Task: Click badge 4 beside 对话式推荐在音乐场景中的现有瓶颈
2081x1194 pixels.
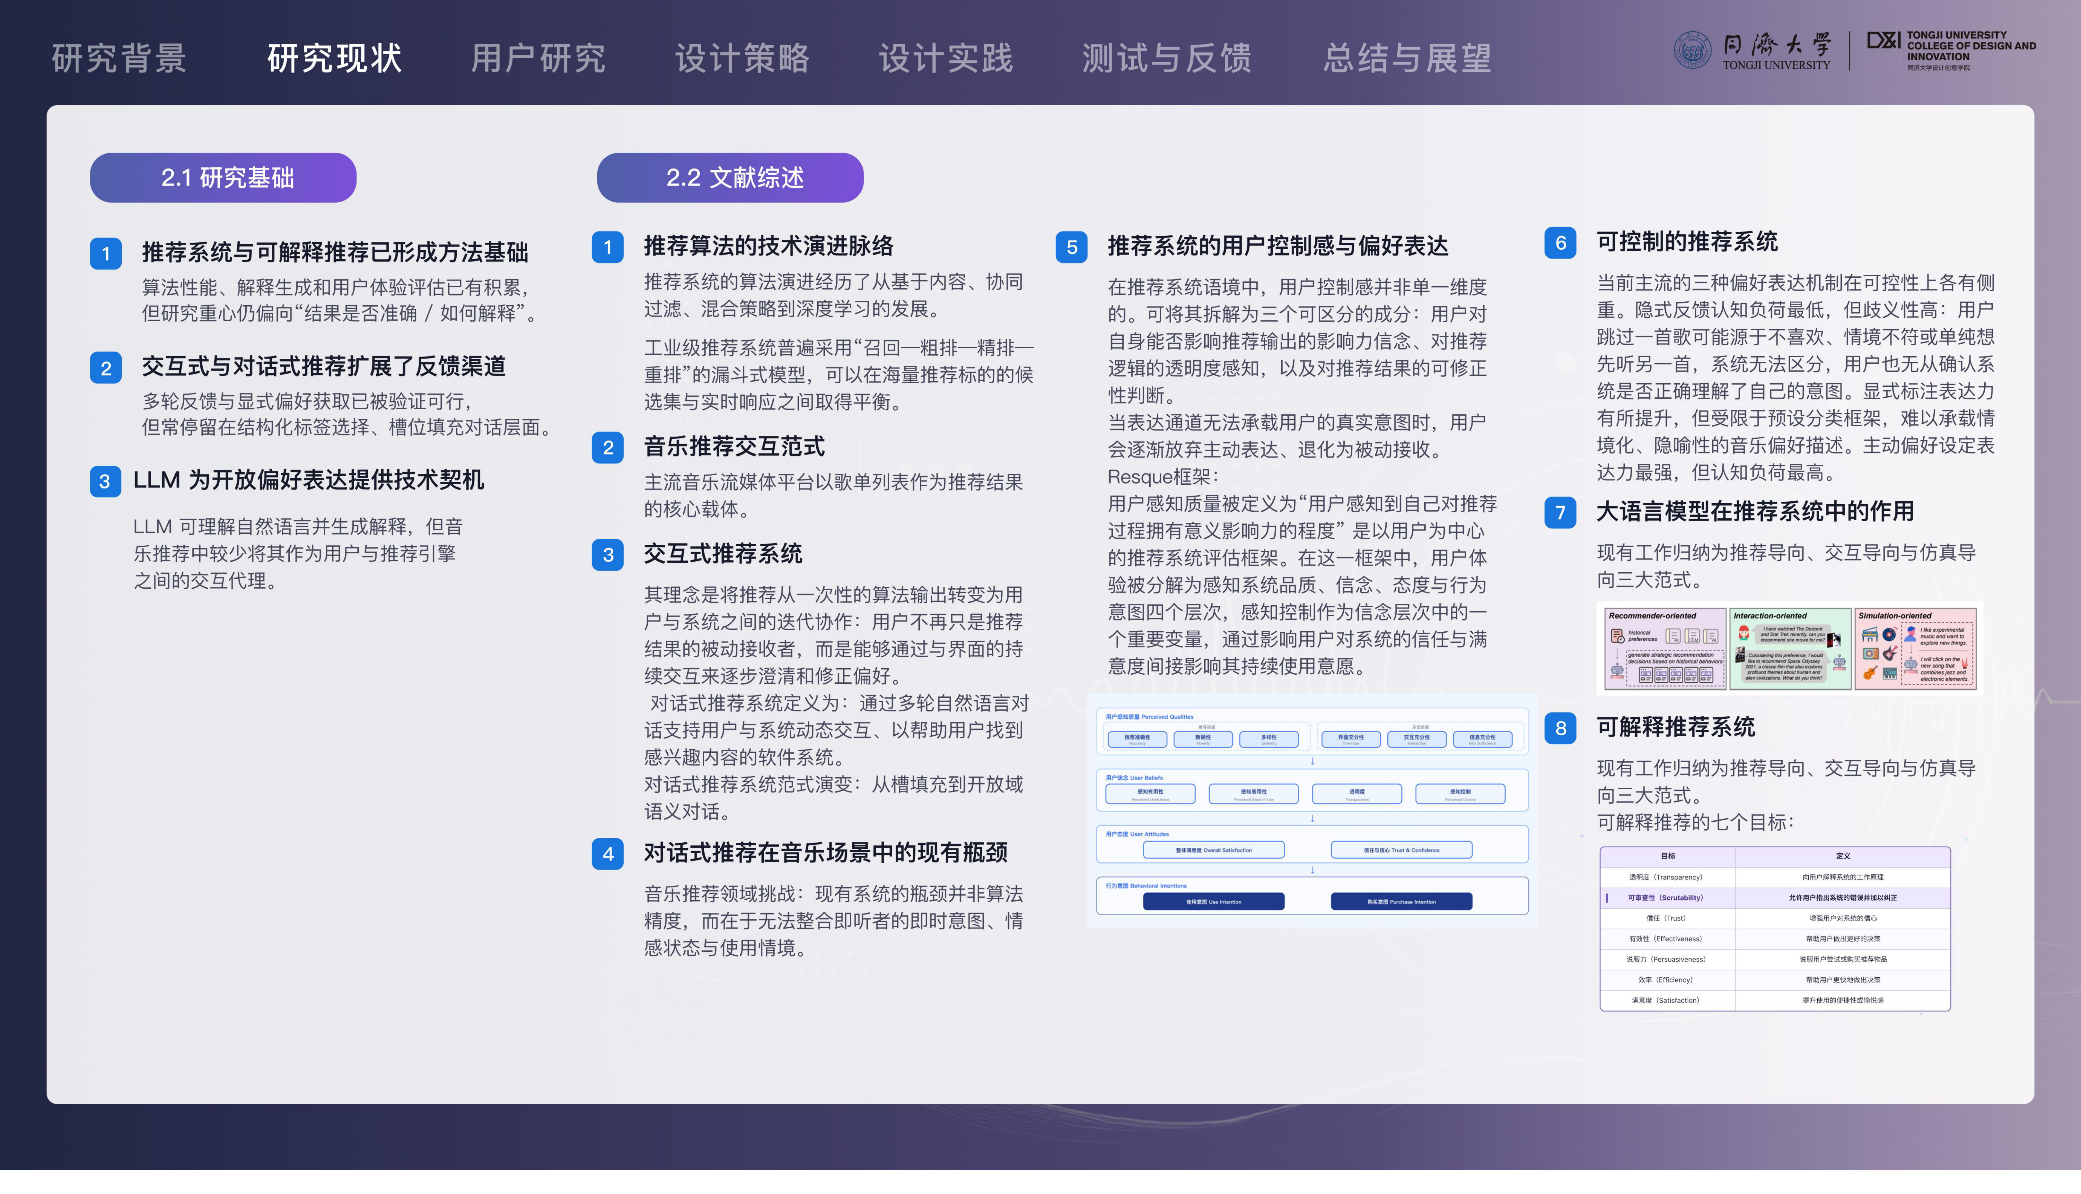Action: pos(608,854)
